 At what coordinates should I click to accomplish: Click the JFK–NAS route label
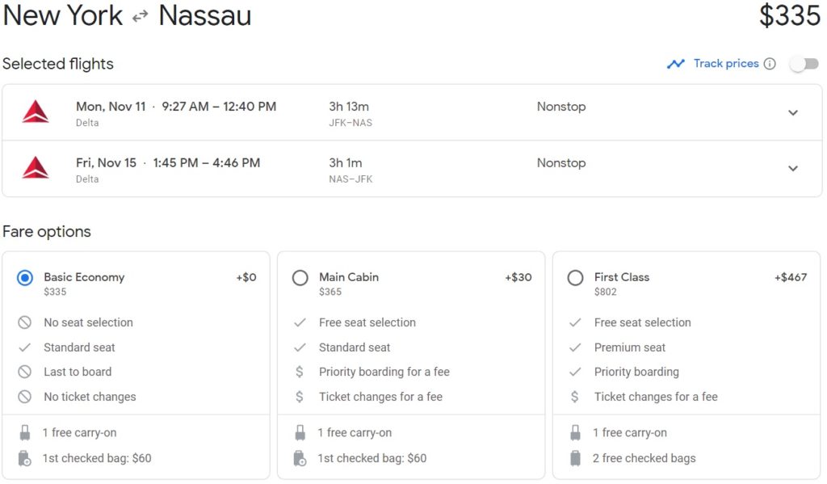coord(351,123)
